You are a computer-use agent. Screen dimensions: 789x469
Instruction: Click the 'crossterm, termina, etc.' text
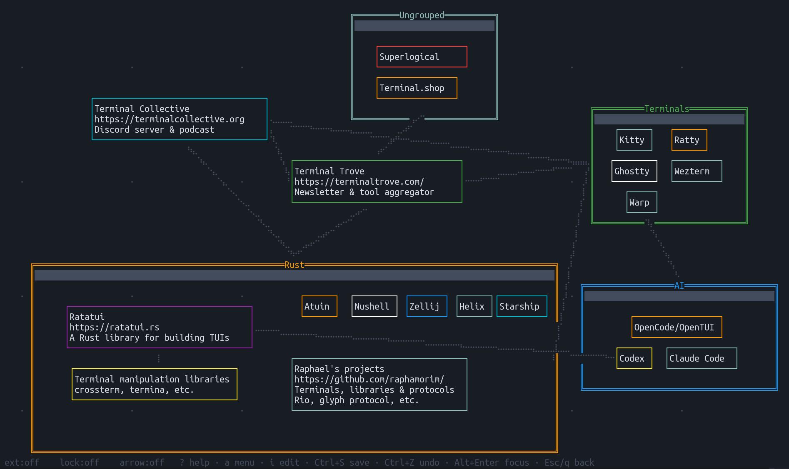[x=134, y=390]
